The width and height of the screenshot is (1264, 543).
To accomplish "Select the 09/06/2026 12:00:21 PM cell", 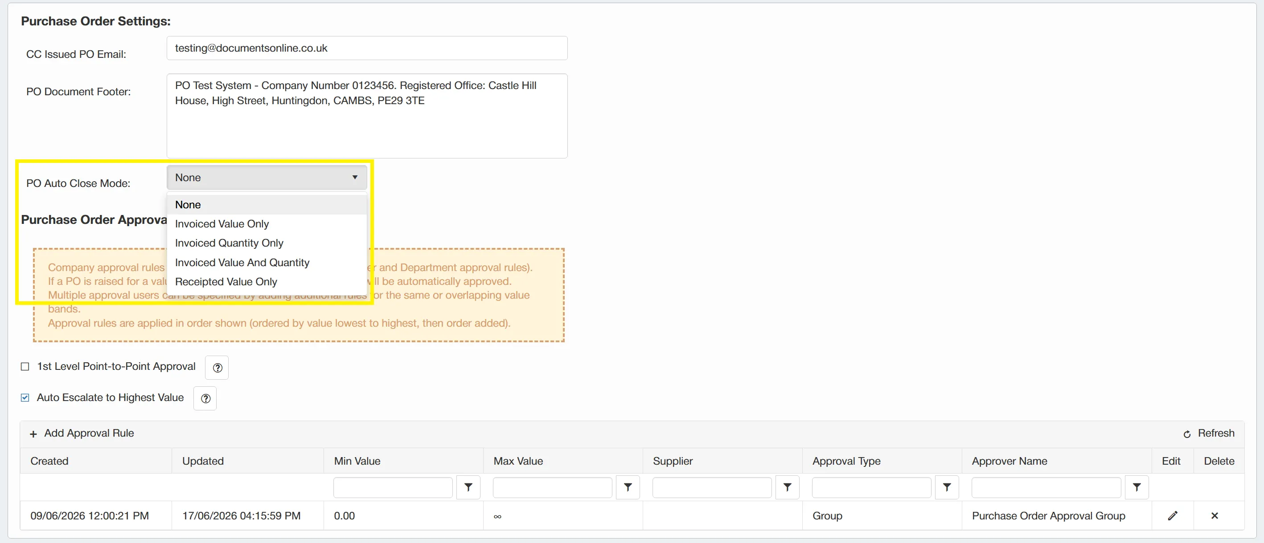I will (x=96, y=515).
